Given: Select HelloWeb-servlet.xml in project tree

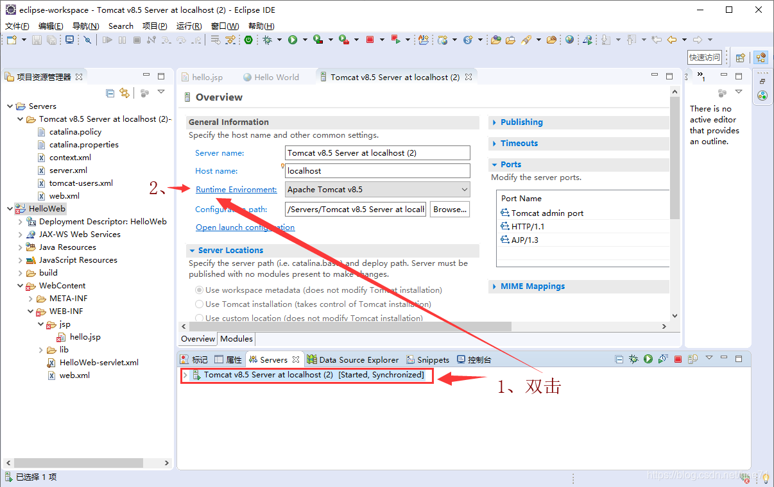Looking at the screenshot, I should click(99, 363).
